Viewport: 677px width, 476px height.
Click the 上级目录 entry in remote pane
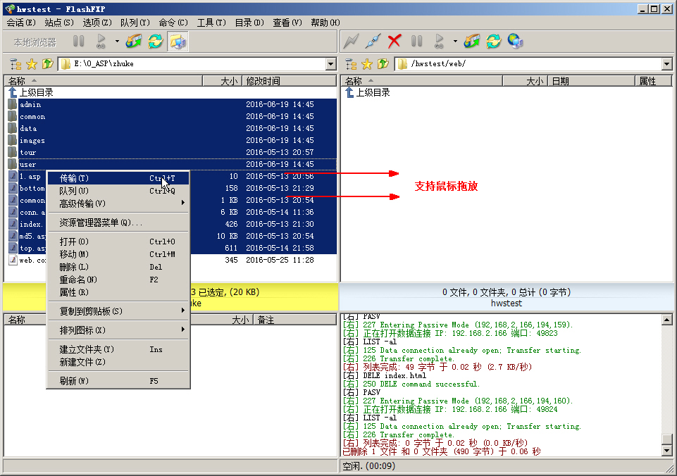pyautogui.click(x=372, y=92)
